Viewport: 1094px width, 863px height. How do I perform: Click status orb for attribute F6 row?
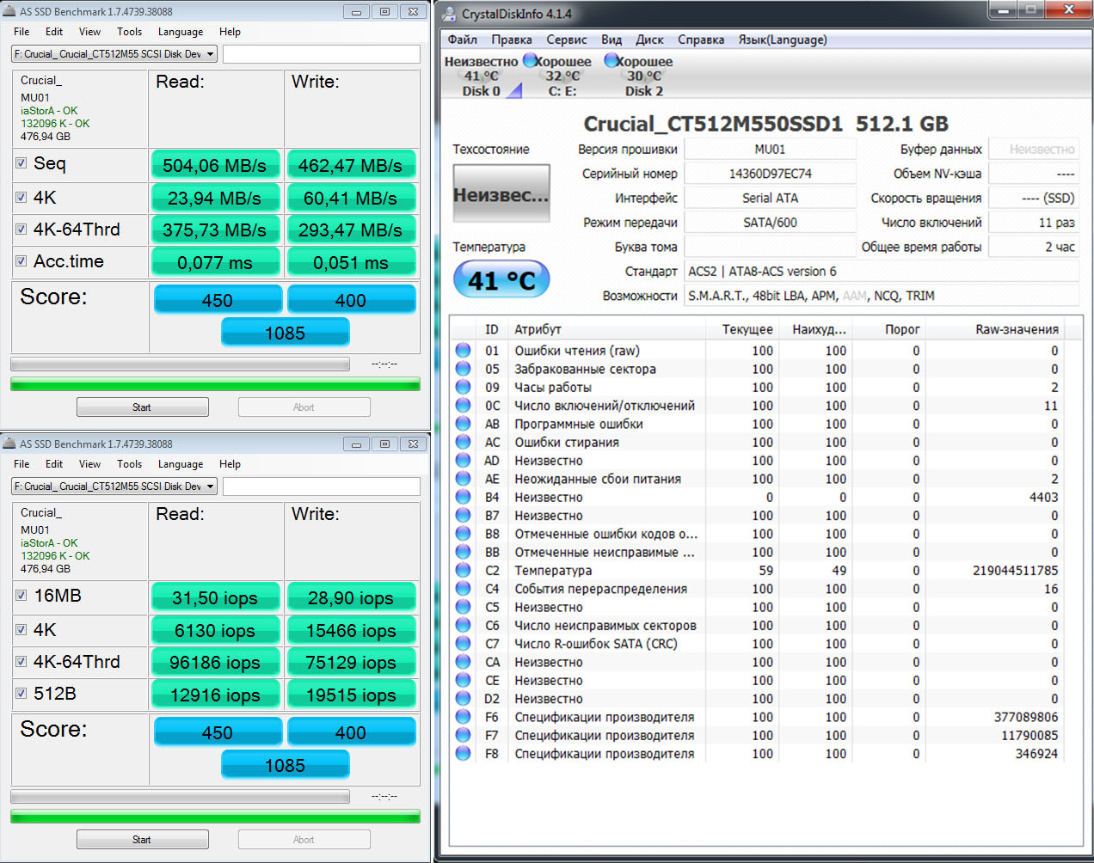coord(463,717)
